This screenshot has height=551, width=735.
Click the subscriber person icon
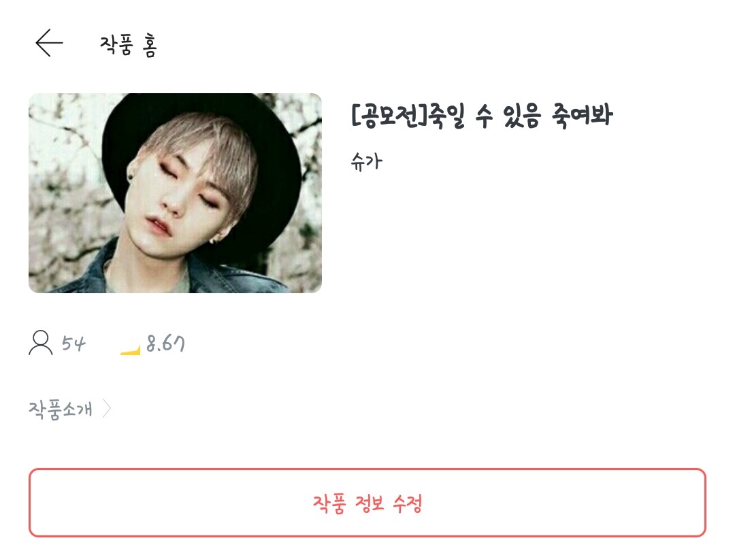(x=41, y=342)
